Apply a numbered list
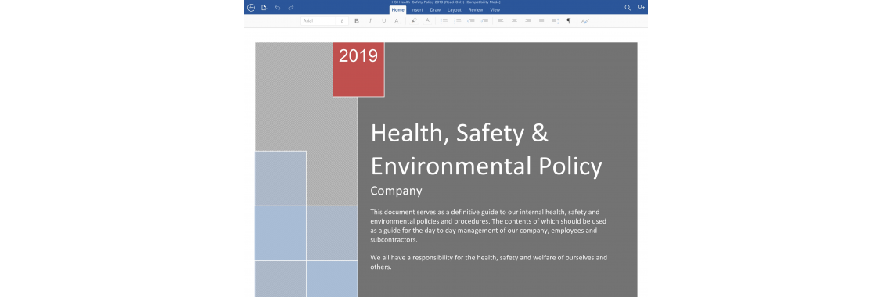 pos(458,21)
